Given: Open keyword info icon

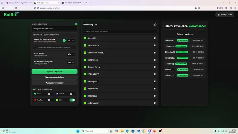Looking at the screenshot, I should [x=76, y=24].
